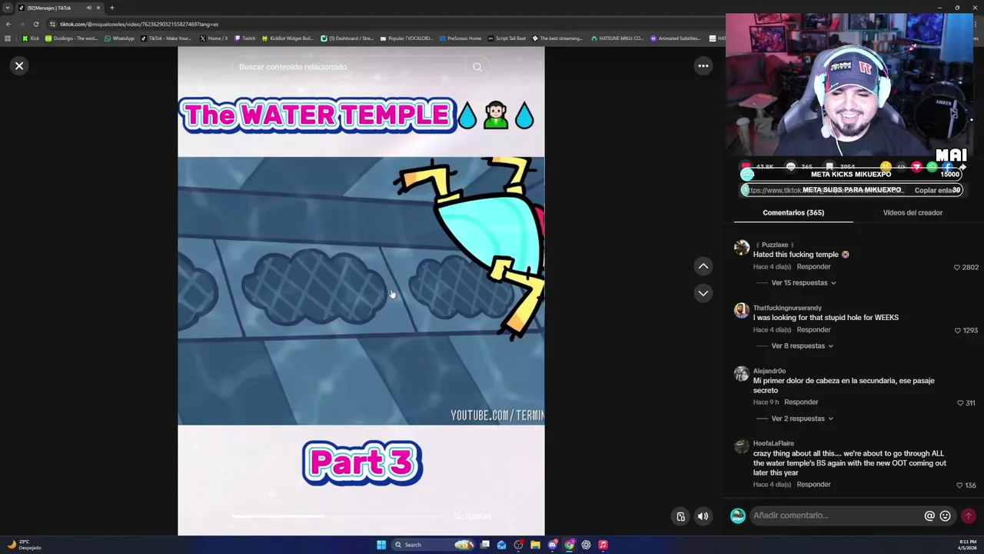This screenshot has width=984, height=554.
Task: Reload the page with refresh icon
Action: pyautogui.click(x=35, y=24)
